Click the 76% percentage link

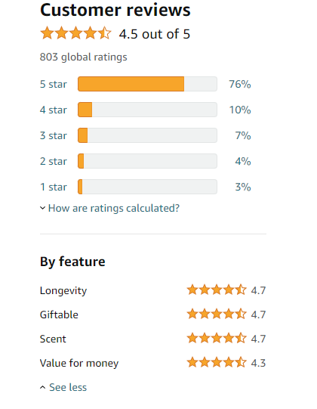[240, 84]
